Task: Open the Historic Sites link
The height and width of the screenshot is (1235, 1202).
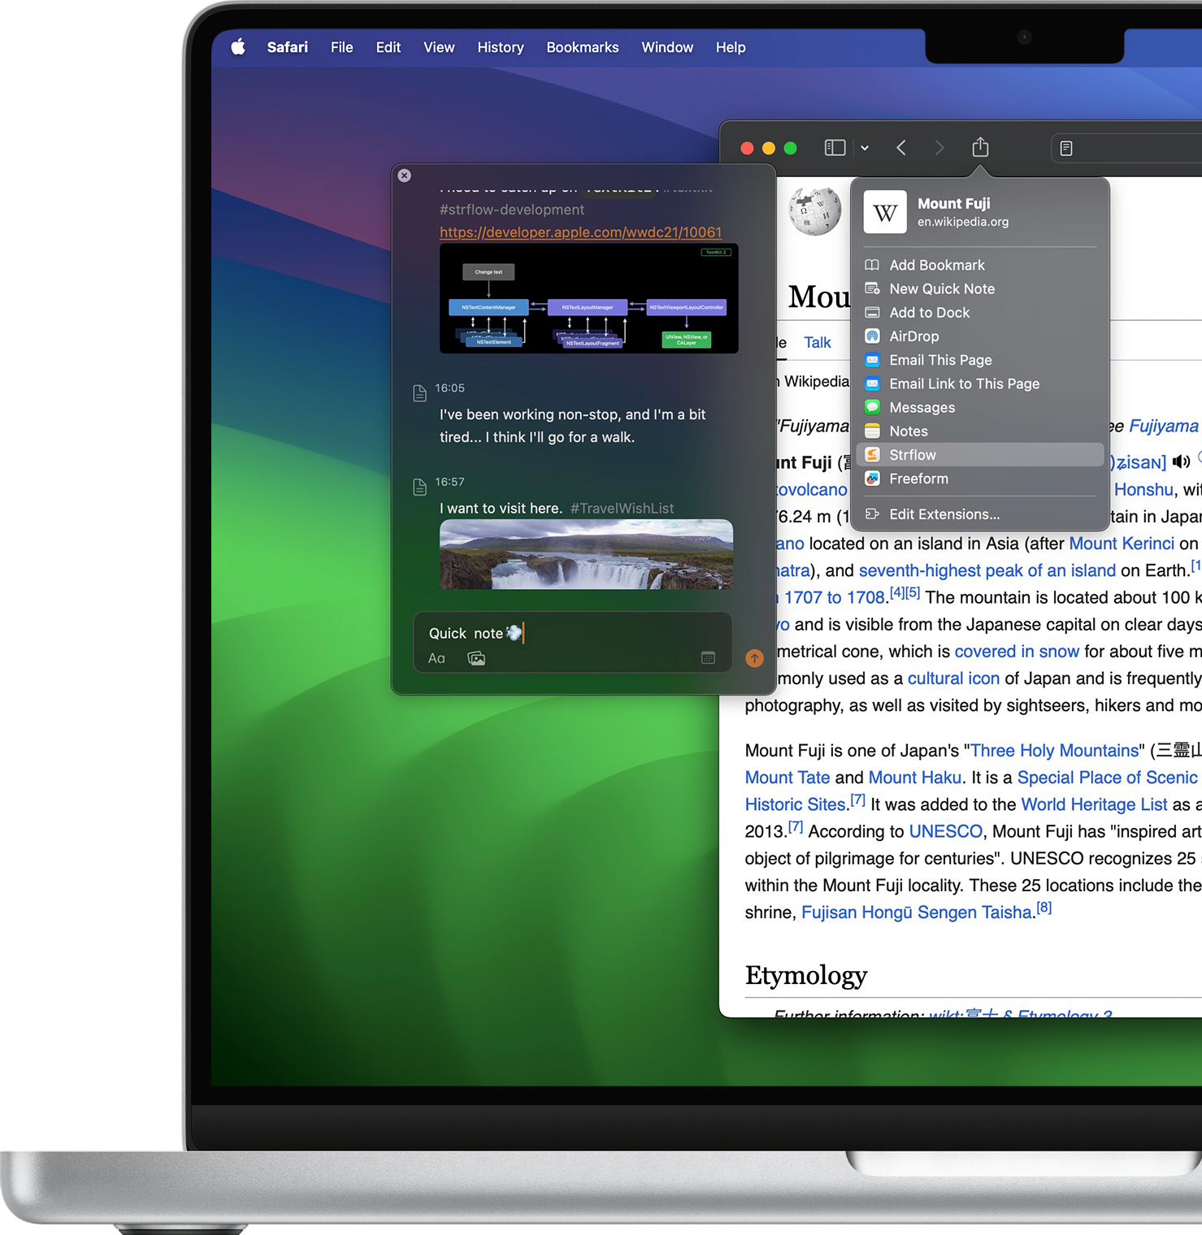Action: (796, 804)
